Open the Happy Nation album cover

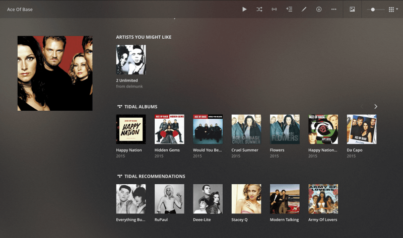click(131, 129)
